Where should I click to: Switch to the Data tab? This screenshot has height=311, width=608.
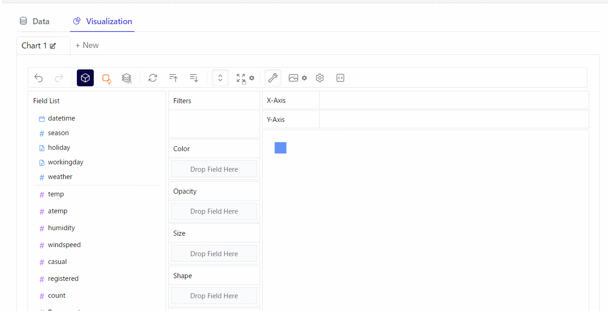pos(35,21)
